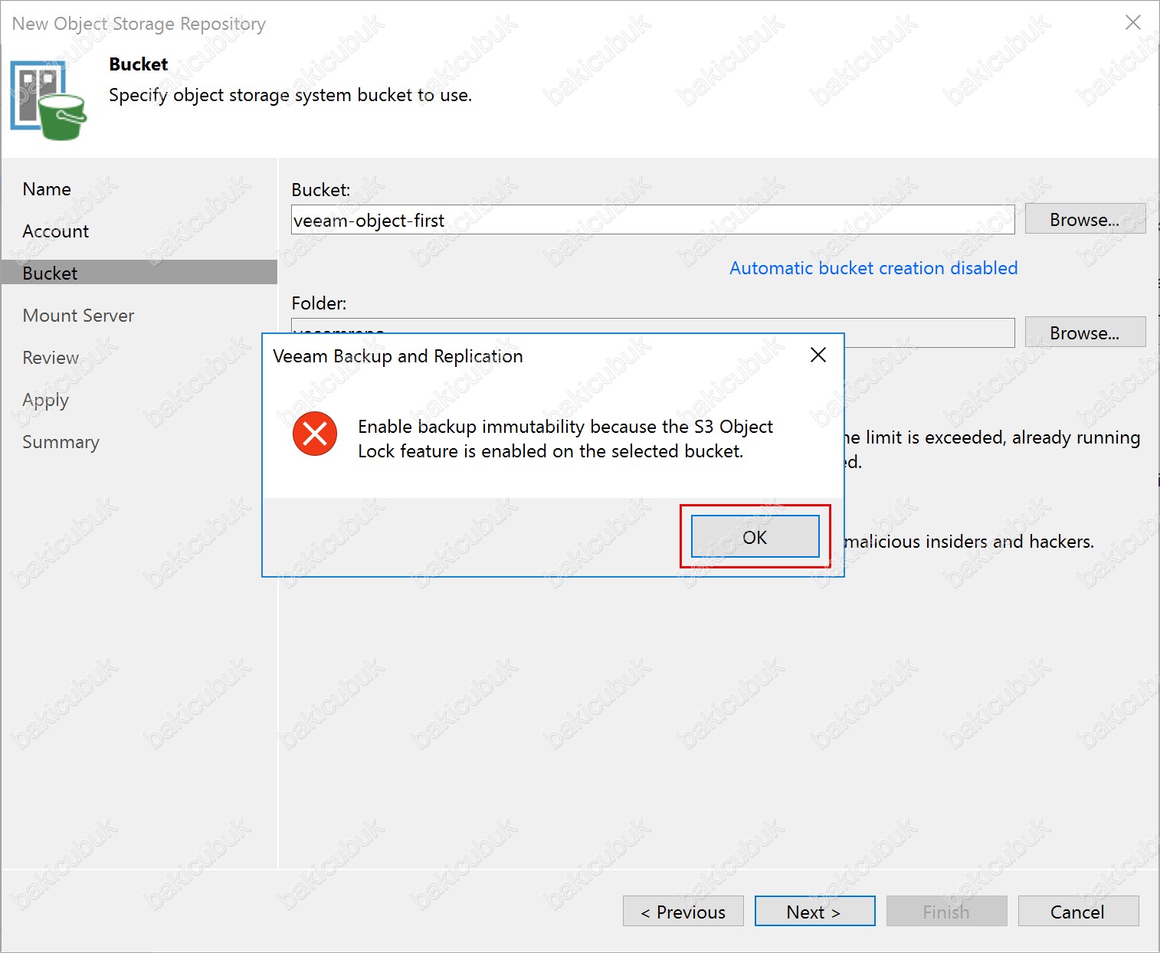
Task: Select the Account wizard step
Action: (x=56, y=231)
